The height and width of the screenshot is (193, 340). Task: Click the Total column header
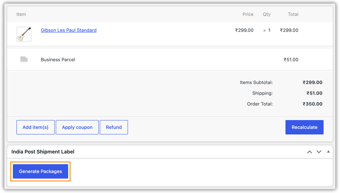(x=293, y=14)
